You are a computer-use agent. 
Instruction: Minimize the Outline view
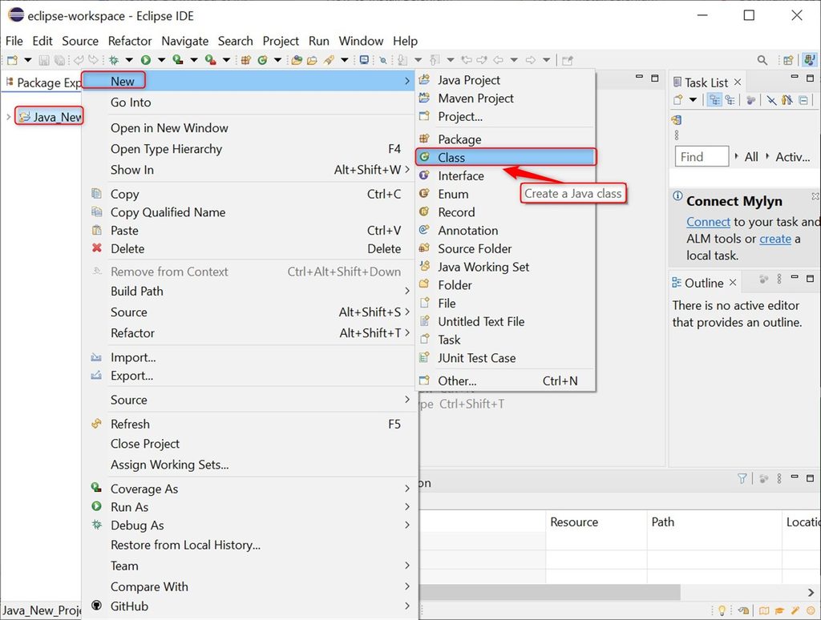pyautogui.click(x=795, y=277)
